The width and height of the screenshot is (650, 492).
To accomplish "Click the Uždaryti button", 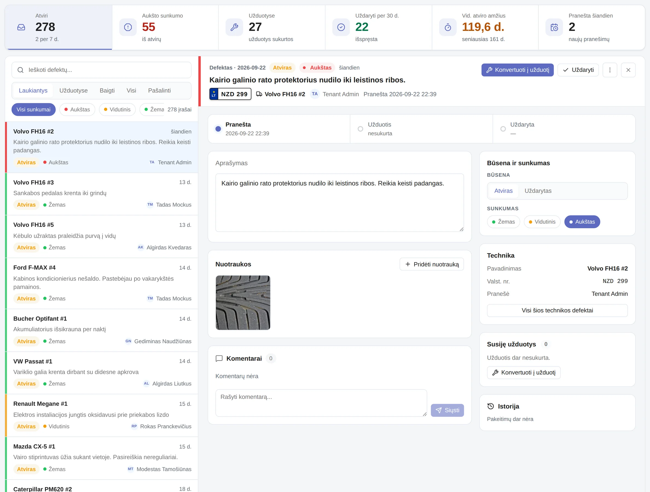I will tap(578, 70).
